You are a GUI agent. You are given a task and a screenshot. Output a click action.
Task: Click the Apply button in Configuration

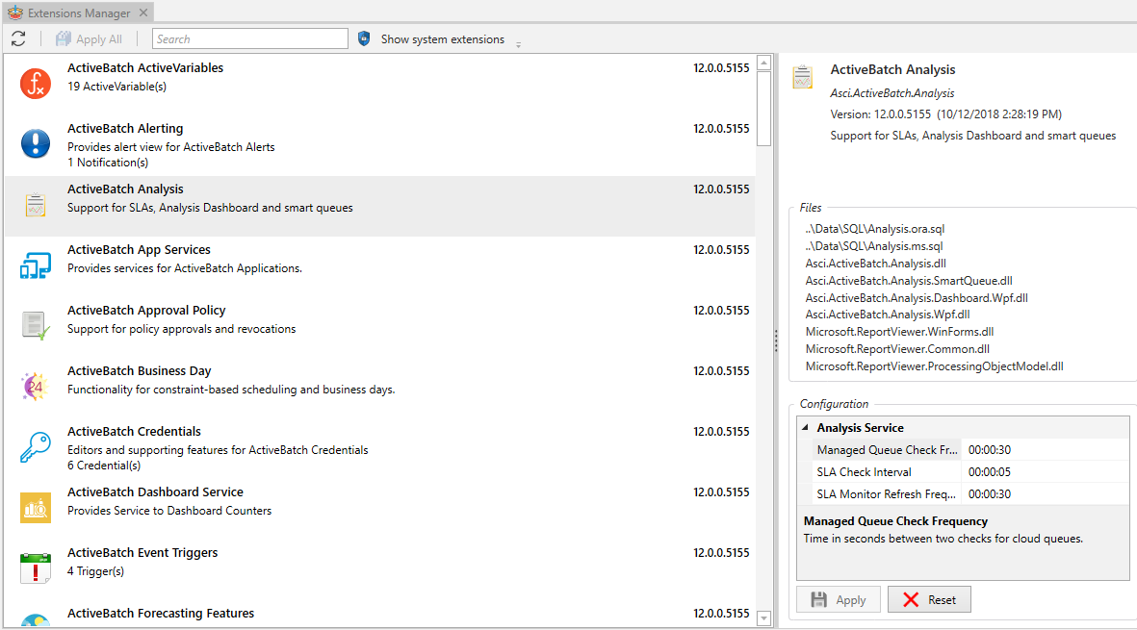pyautogui.click(x=839, y=599)
